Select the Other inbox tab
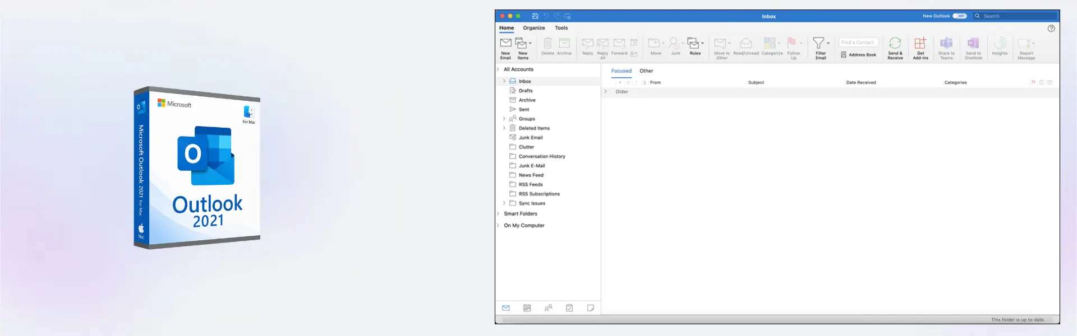 646,71
